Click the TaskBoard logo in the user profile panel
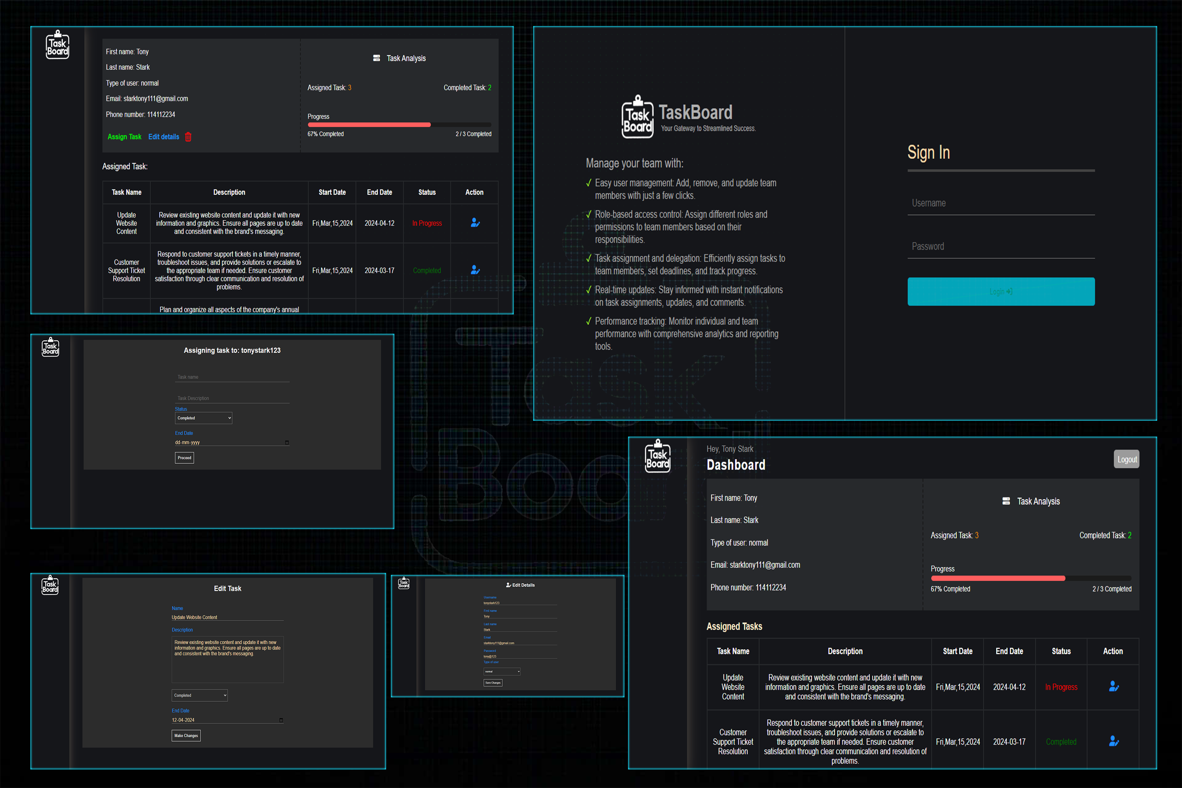This screenshot has height=788, width=1182. pos(57,45)
